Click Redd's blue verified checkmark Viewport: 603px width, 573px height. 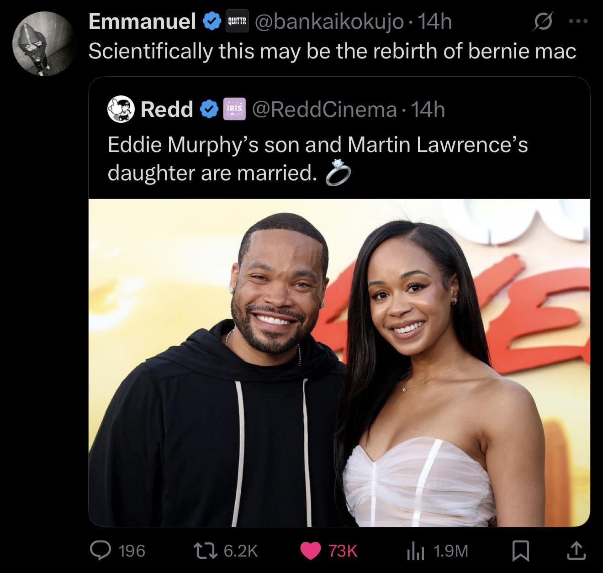(x=209, y=110)
